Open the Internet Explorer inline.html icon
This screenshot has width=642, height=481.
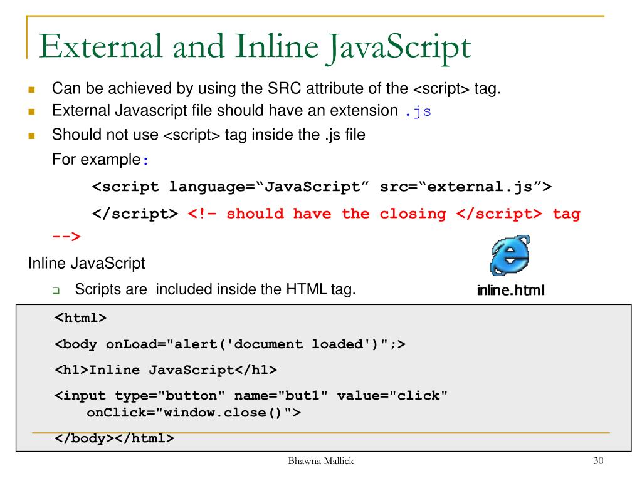point(510,256)
